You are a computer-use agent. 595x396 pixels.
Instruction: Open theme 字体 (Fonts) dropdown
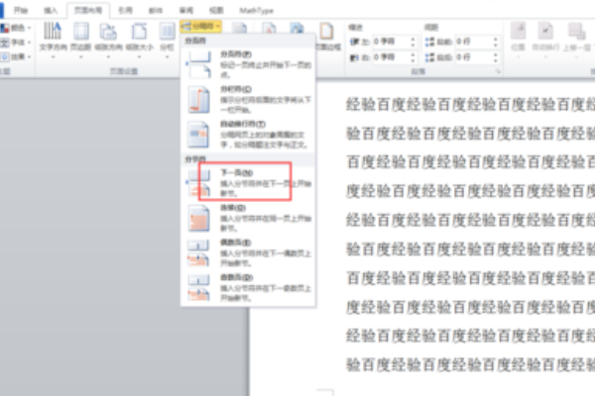pos(16,42)
